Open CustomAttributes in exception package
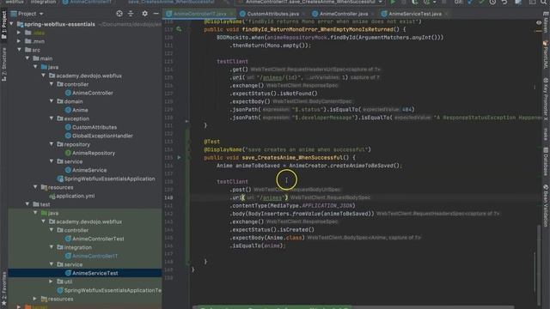The width and height of the screenshot is (550, 309). tap(95, 127)
